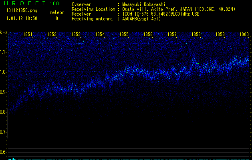This screenshot has width=252, height=160.
Task: Click the 1856 time marker
Action: (148, 34)
